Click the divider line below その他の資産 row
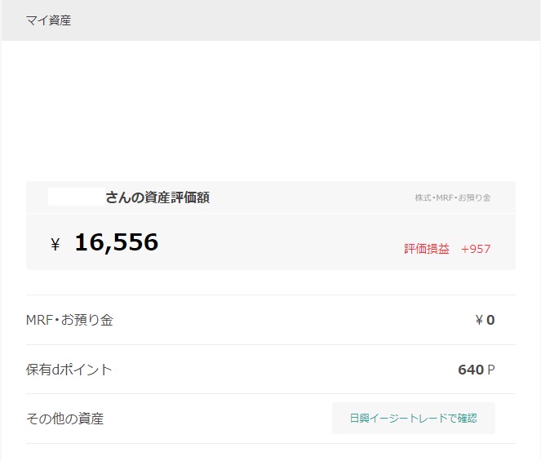 pos(269,443)
